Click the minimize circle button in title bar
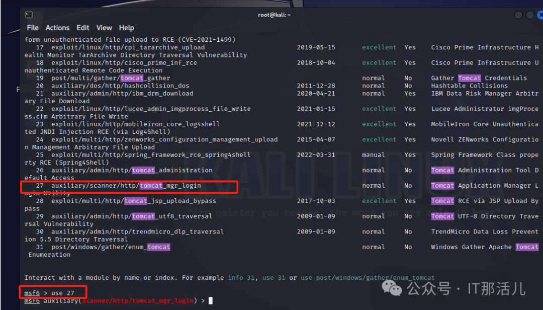 [x=518, y=15]
